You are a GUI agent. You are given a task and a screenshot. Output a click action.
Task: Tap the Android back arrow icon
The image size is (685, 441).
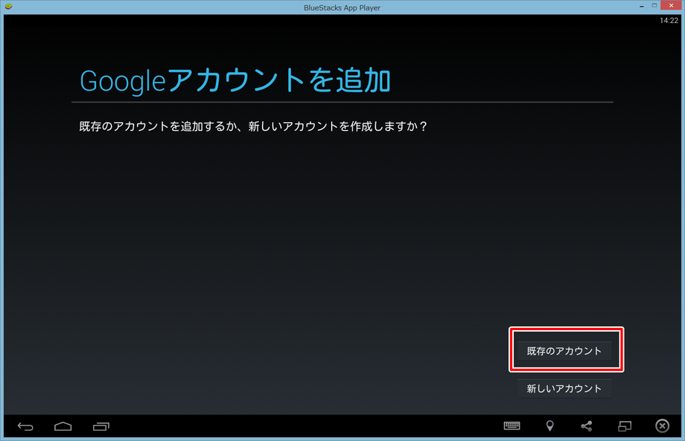25,426
